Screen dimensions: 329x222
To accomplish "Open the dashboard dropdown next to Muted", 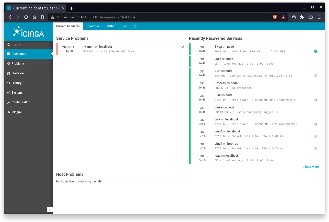I will coord(124,26).
